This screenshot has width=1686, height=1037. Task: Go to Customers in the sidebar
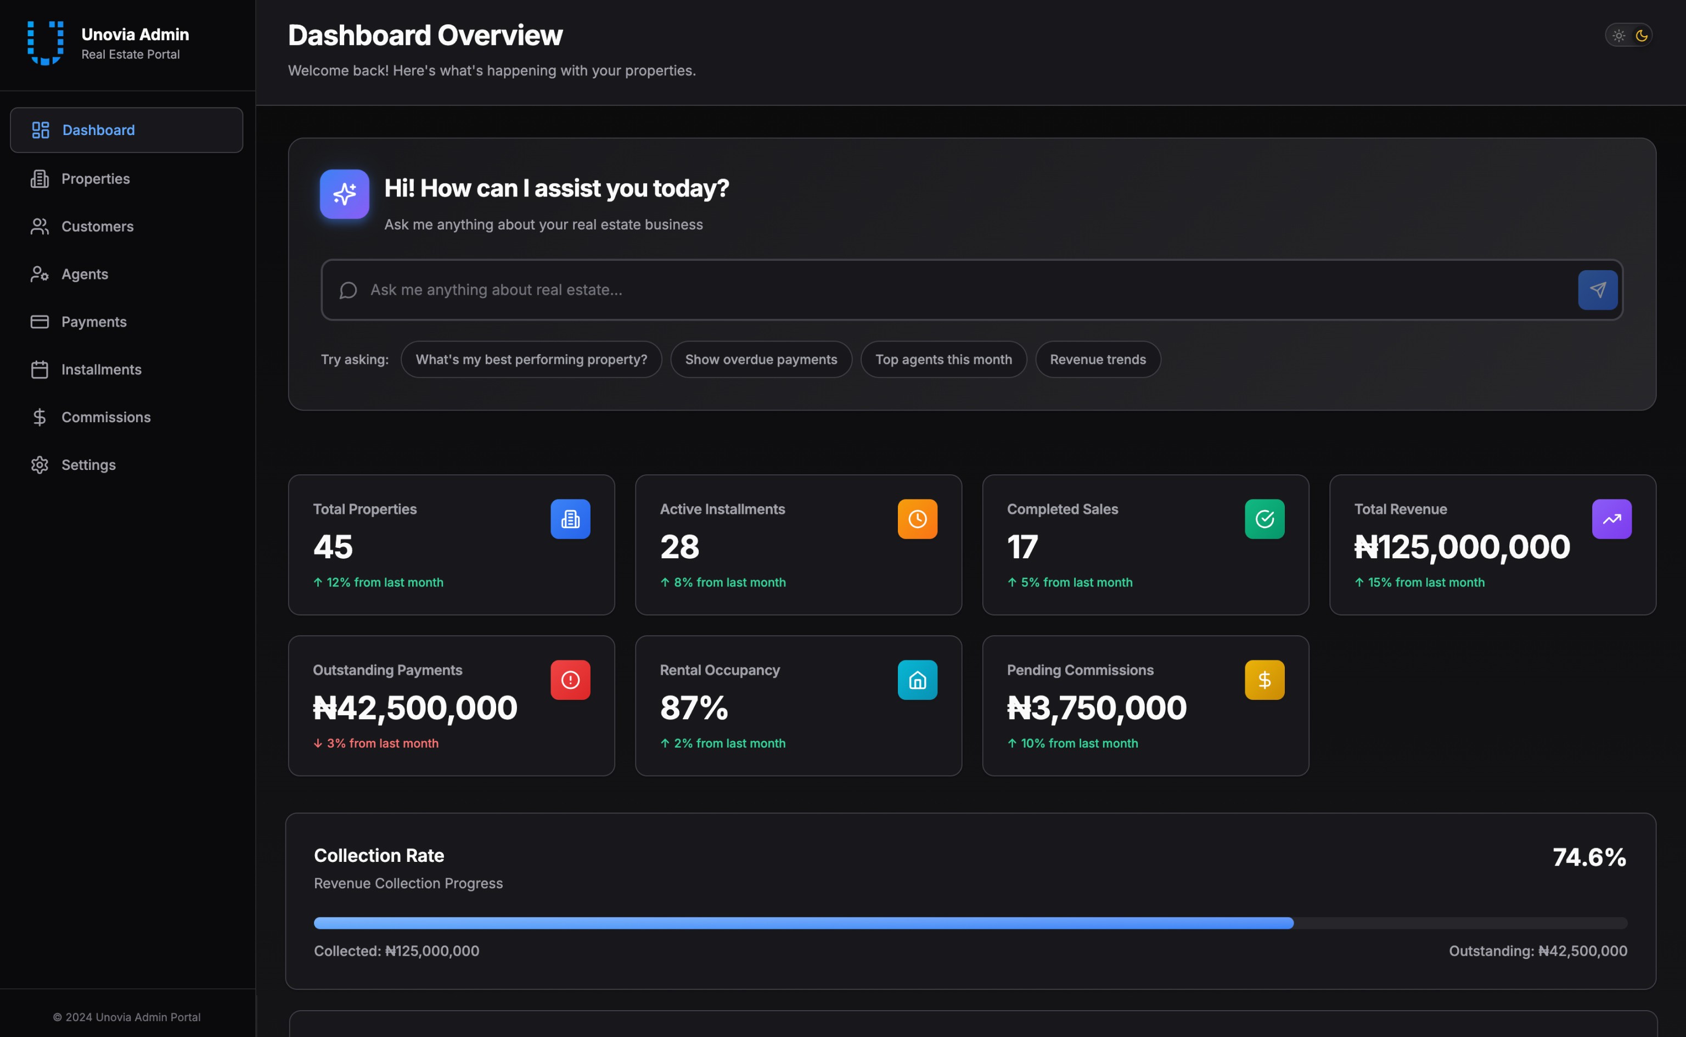coord(97,226)
